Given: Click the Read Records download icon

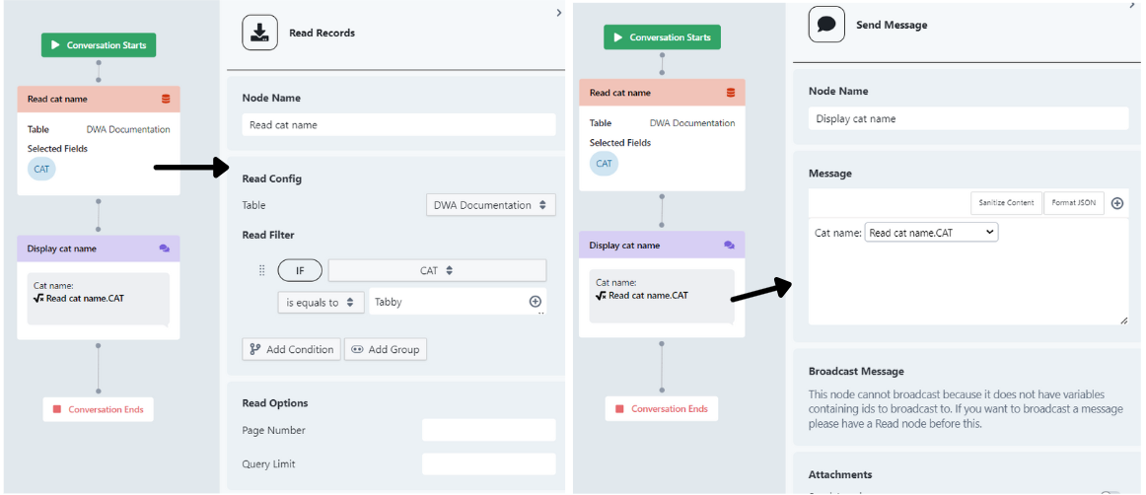Looking at the screenshot, I should [259, 33].
